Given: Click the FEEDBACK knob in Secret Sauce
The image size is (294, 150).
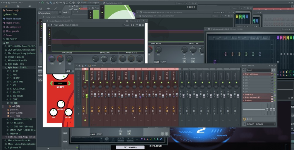Looking at the screenshot, I should (x=61, y=104).
